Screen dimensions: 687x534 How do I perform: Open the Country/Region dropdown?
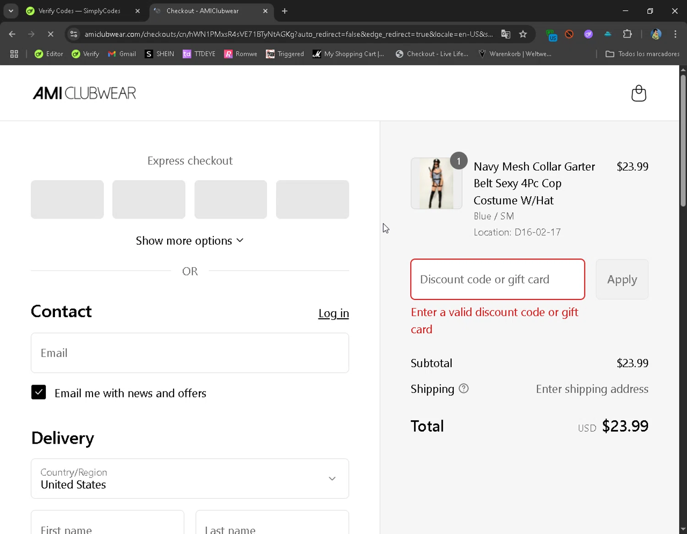[190, 479]
